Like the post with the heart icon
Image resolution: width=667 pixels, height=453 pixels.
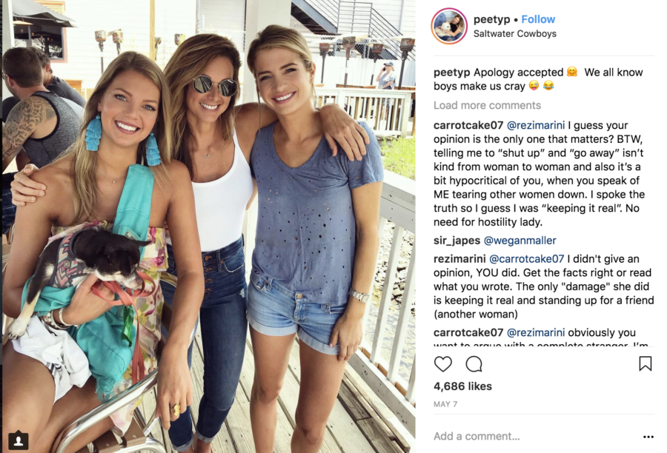pos(443,364)
